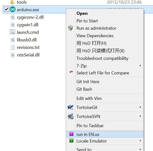Click the purple icon beside run in EN.us
Image resolution: width=153 pixels, height=151 pixels.
click(x=71, y=134)
